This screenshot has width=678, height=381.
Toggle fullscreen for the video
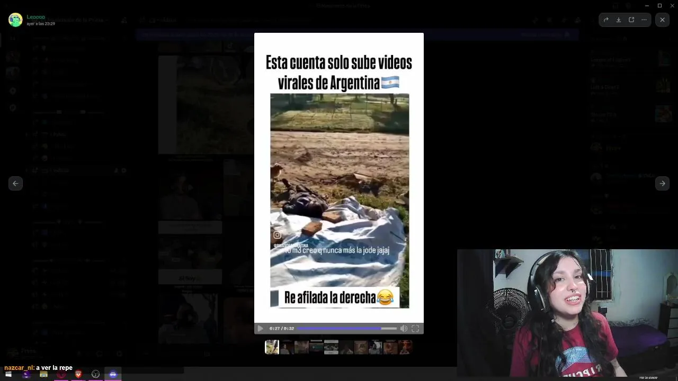click(x=415, y=329)
